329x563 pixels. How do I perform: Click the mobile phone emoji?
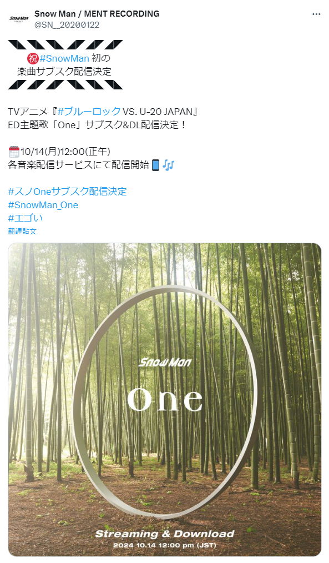tap(155, 165)
